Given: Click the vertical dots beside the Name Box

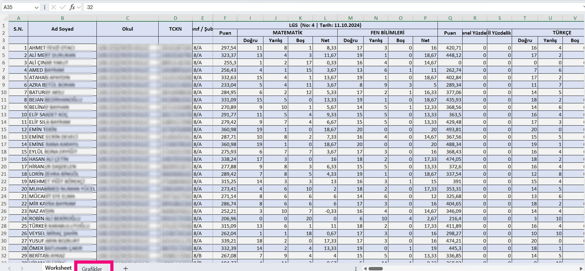Looking at the screenshot, I should click(45, 7).
